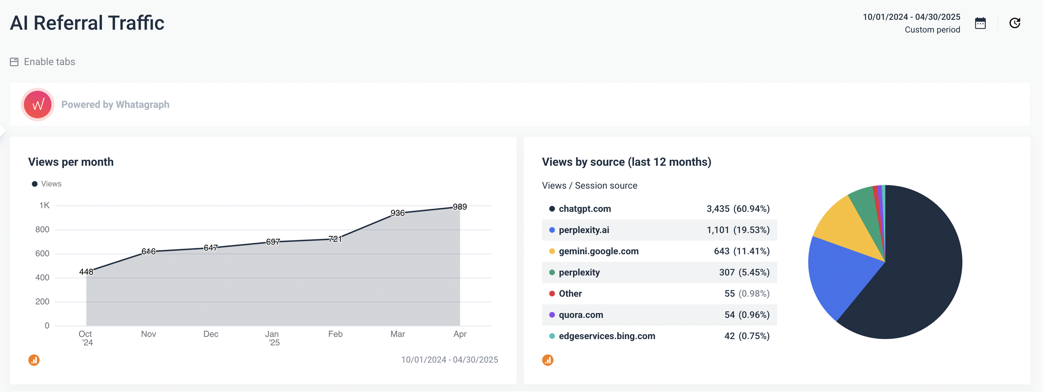Click the orange analytics icon under Views by source

548,360
